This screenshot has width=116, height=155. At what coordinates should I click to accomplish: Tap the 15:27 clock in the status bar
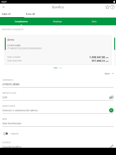click(x=4, y=2)
